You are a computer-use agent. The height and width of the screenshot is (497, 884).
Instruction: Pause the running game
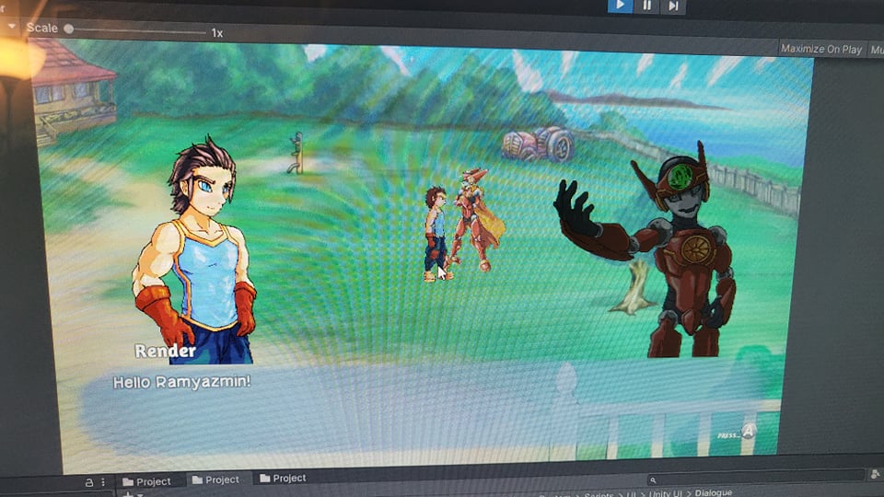646,6
